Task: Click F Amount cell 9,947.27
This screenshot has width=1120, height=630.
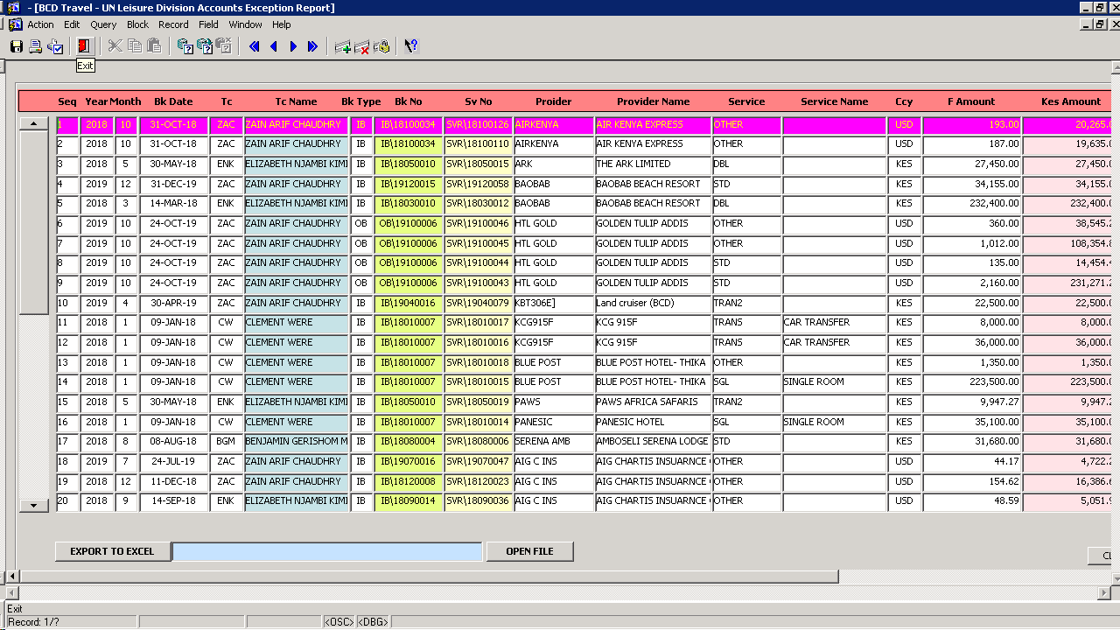Action: [971, 402]
